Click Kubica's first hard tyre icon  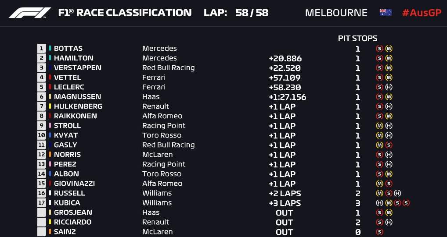pyautogui.click(x=379, y=203)
